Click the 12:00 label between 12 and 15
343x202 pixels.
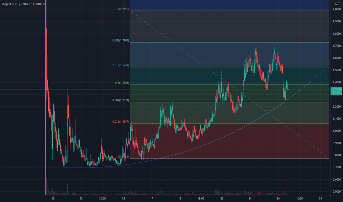click(102, 198)
